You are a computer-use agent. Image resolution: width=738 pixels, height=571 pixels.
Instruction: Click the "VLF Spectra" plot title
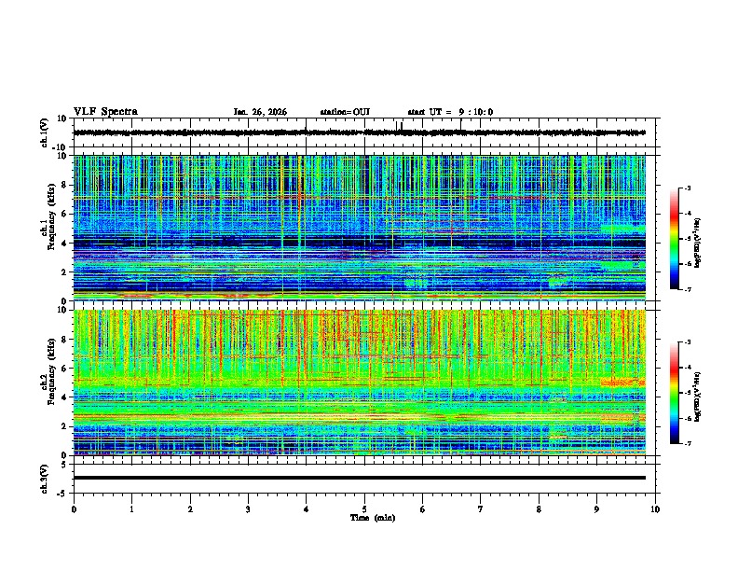click(x=105, y=112)
